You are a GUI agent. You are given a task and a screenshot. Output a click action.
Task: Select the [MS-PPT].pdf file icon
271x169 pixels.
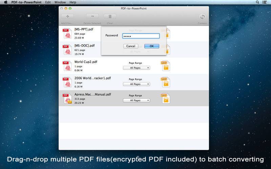coord(67,33)
